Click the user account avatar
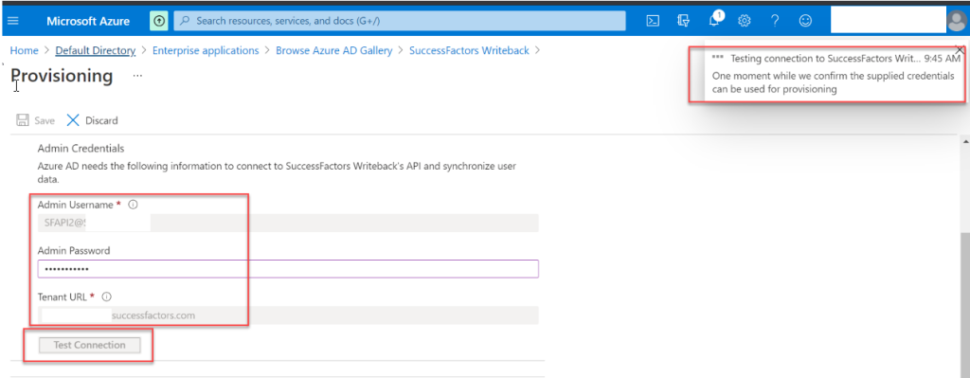Viewport: 970px width, 378px height. [956, 21]
